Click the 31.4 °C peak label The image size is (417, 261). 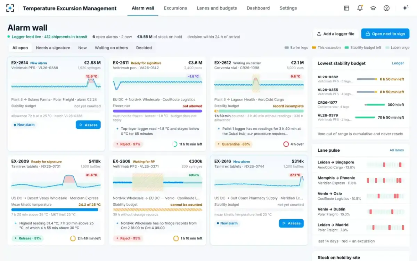point(92,175)
